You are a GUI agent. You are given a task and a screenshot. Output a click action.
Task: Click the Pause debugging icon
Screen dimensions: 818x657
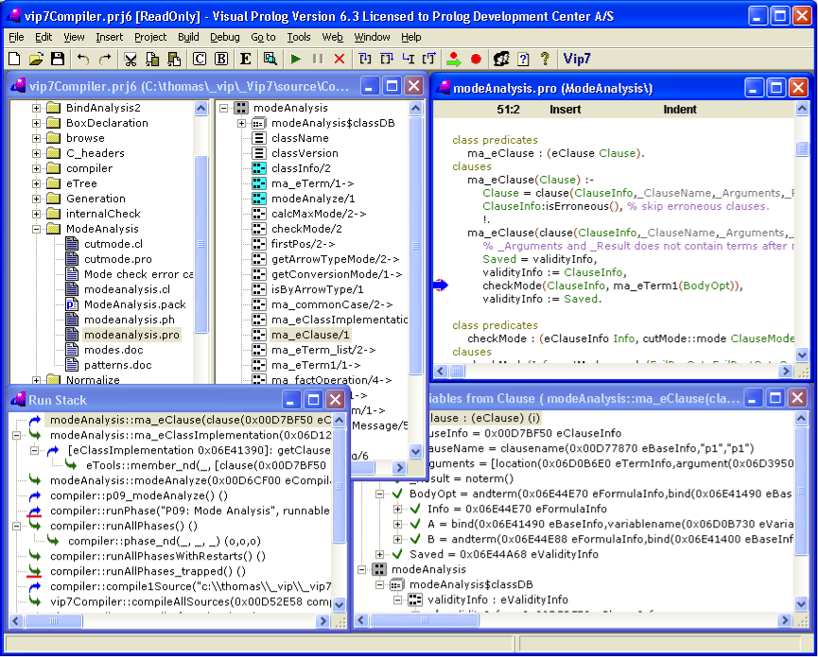tap(318, 59)
